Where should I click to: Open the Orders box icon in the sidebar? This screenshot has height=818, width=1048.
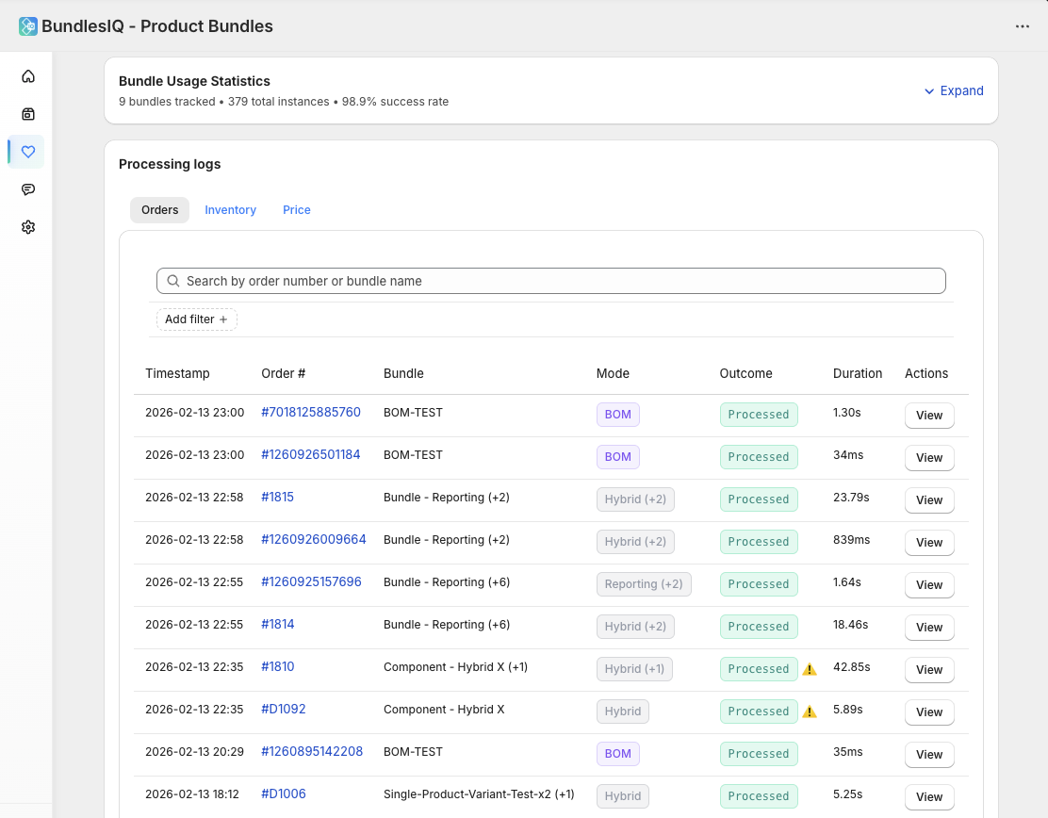[x=27, y=113]
